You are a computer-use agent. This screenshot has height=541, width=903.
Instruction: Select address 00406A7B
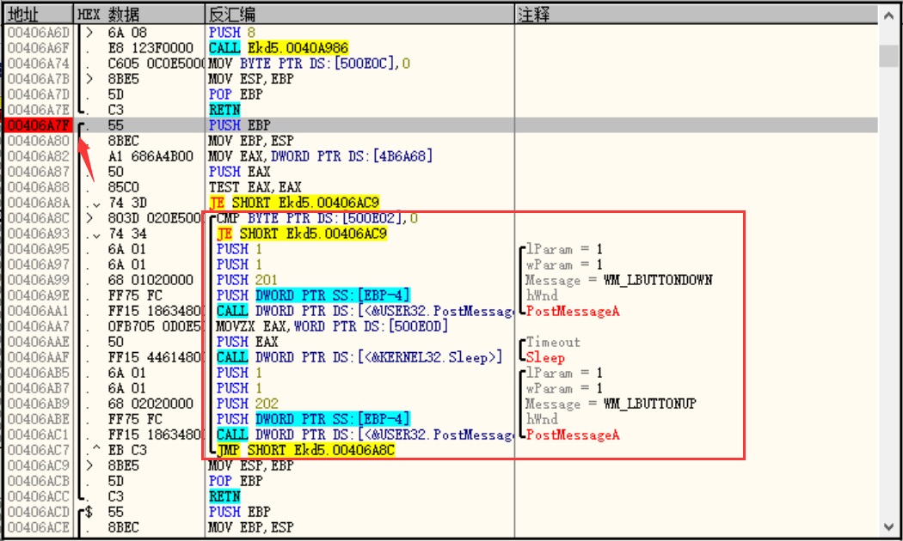(38, 79)
